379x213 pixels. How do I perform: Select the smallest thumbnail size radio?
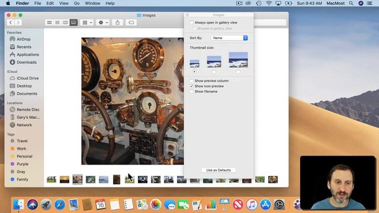tap(194, 72)
